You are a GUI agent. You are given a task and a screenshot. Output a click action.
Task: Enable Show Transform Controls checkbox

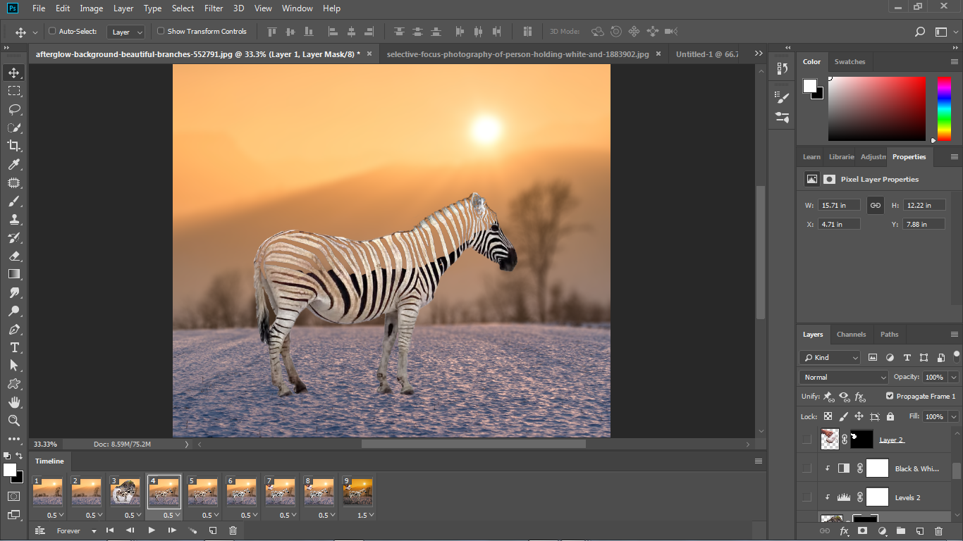[x=161, y=31]
